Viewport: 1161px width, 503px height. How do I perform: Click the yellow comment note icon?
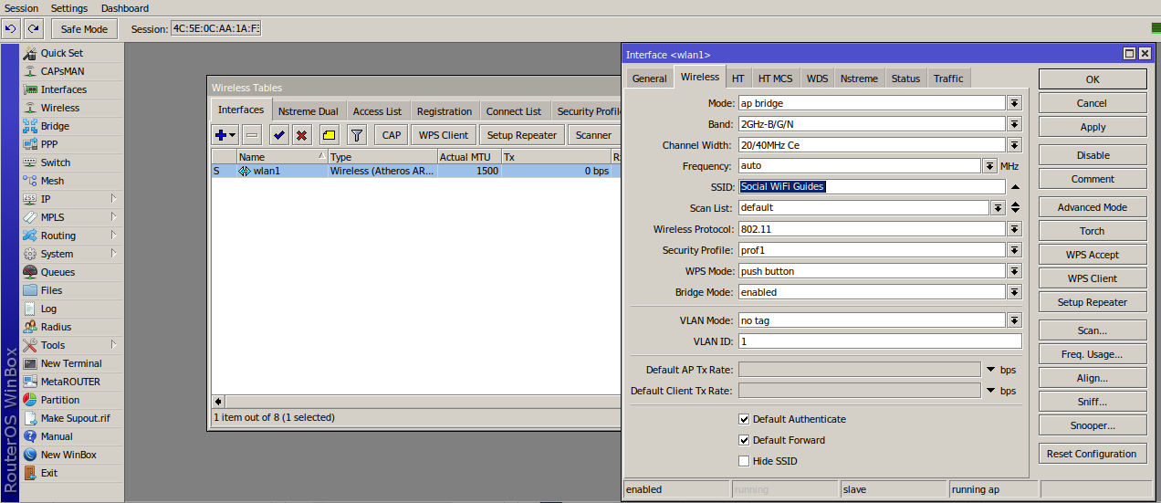pyautogui.click(x=329, y=135)
